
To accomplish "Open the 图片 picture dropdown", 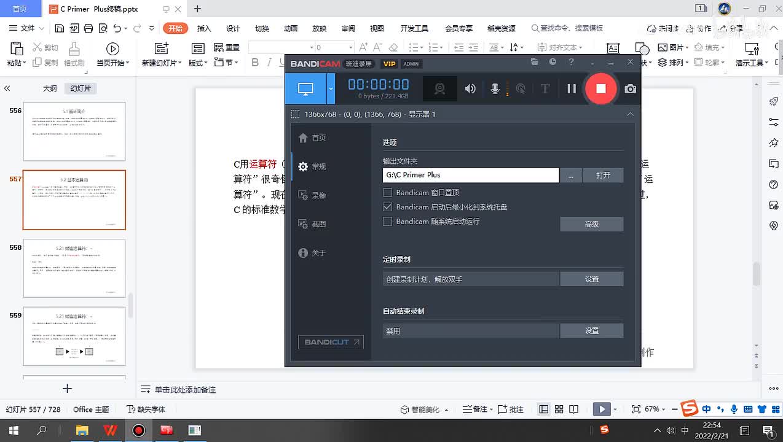I will [x=674, y=47].
